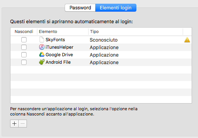Toggle hide checkbox for Android File
198x138 pixels.
(x=24, y=62)
